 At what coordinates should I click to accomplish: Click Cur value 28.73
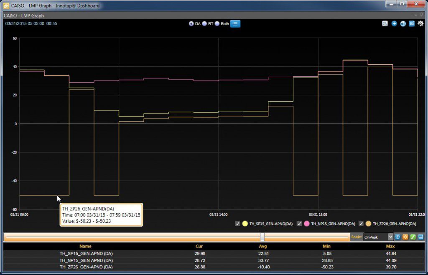click(200, 260)
